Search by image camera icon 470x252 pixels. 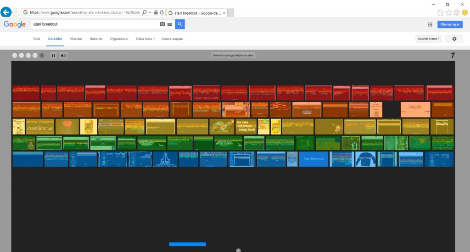162,24
